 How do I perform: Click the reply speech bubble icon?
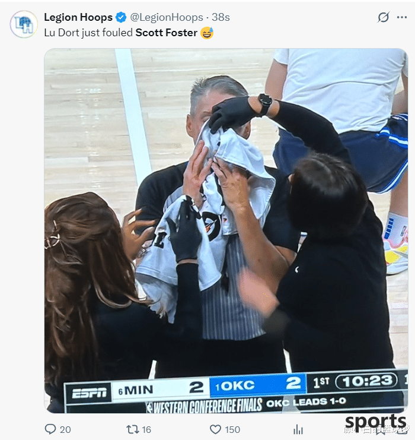click(50, 429)
